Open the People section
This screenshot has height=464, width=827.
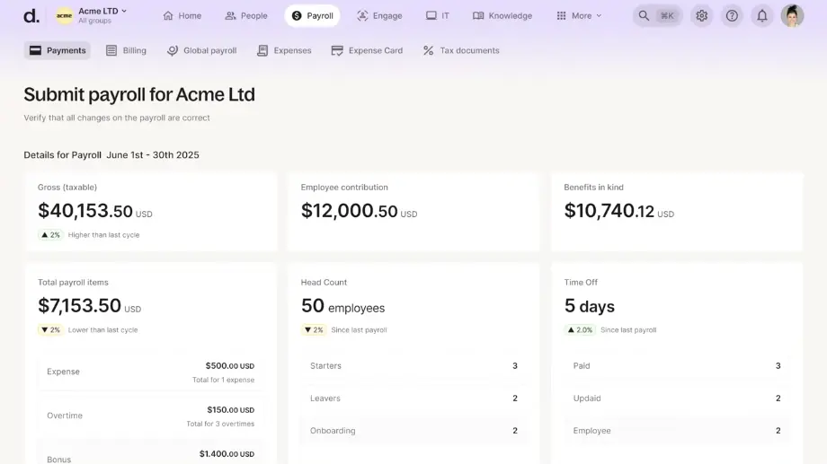point(245,15)
